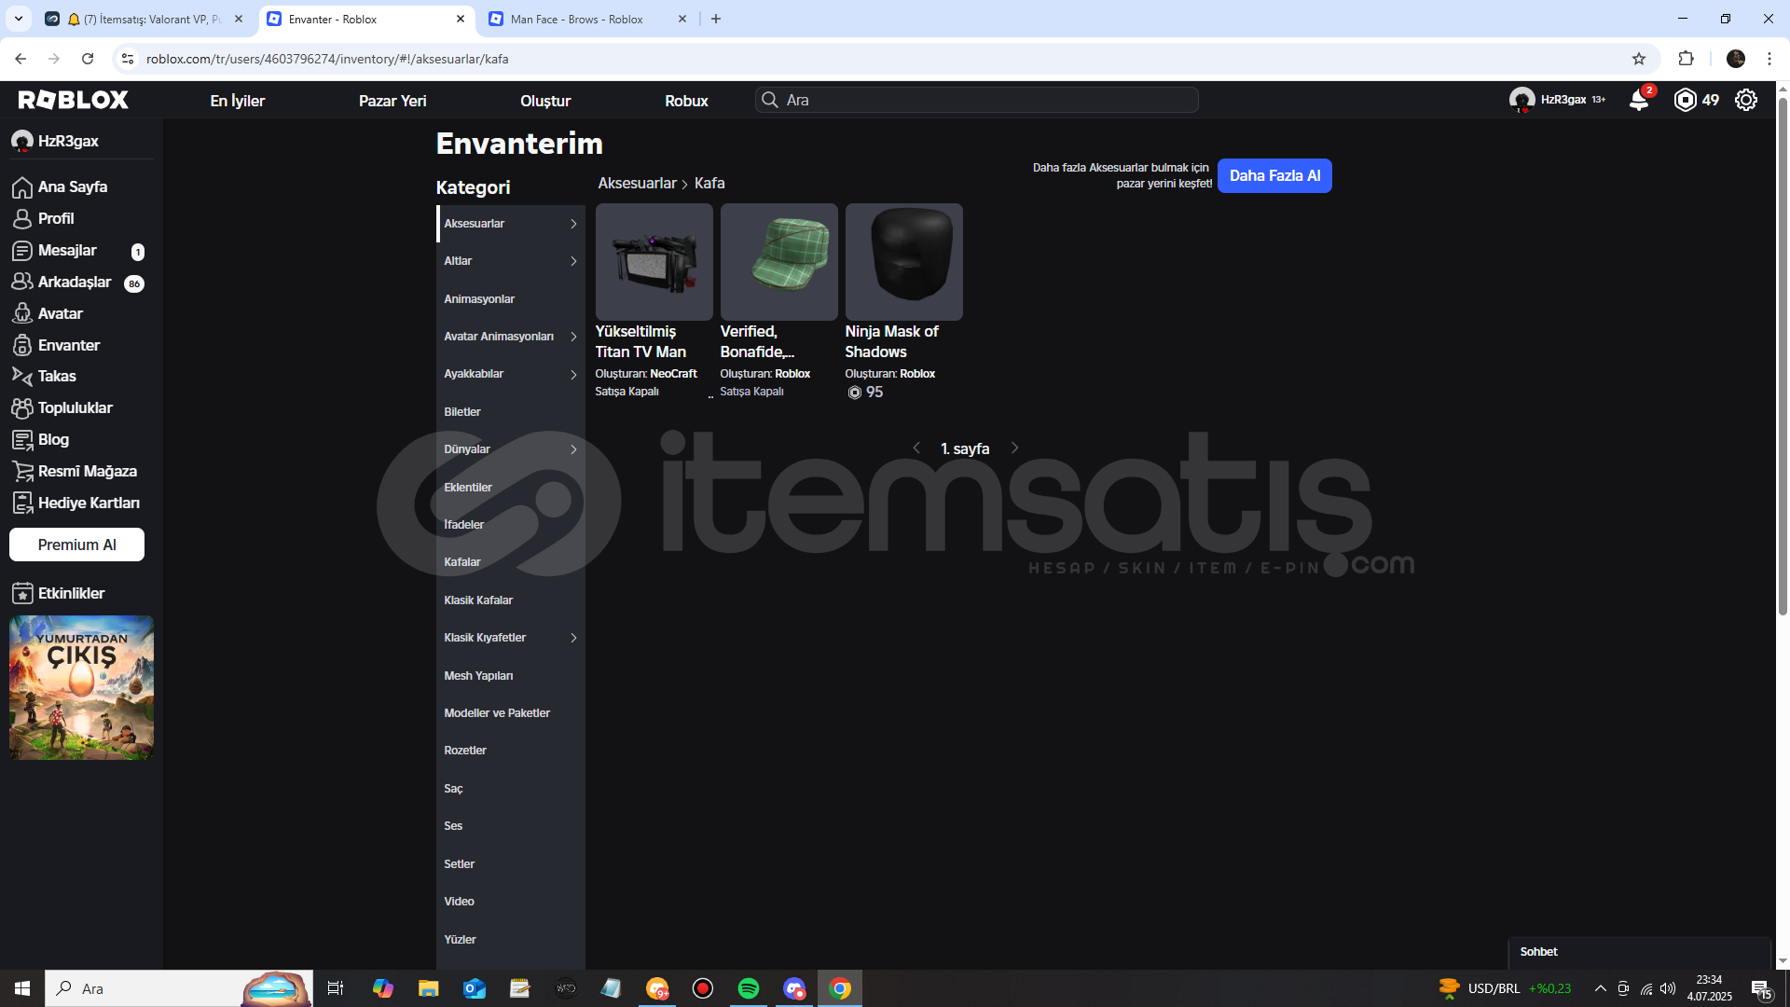
Task: Open Robux in top navigation
Action: [686, 101]
